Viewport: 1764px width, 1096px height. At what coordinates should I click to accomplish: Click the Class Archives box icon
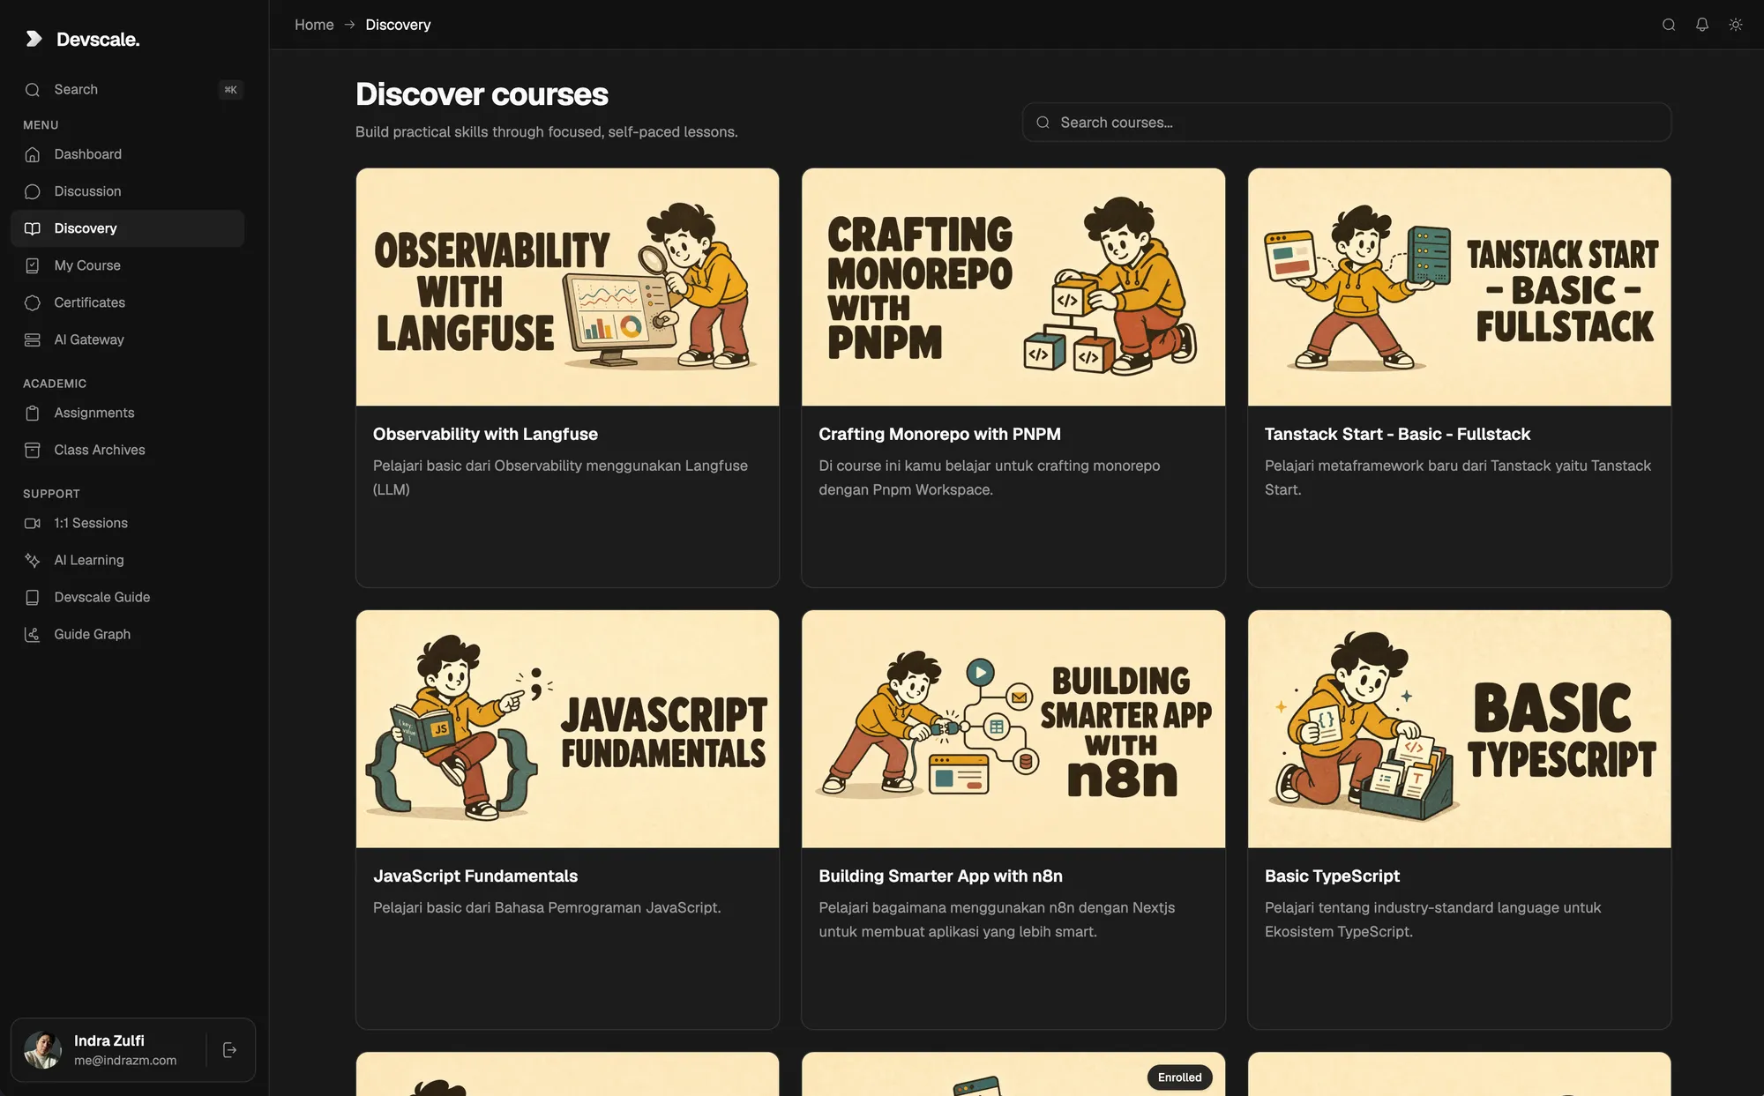tap(33, 450)
